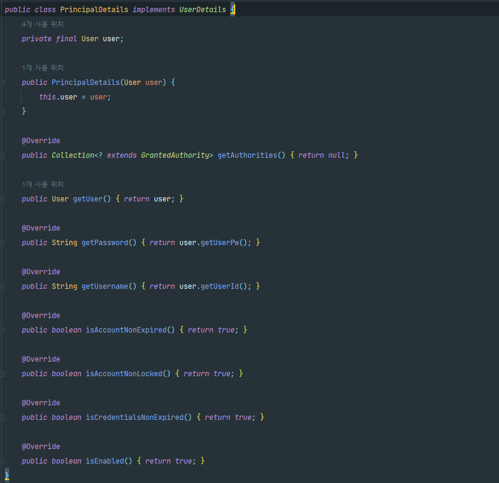The width and height of the screenshot is (499, 483).
Task: Expand the folded getUser method in gutter
Action: [2, 199]
